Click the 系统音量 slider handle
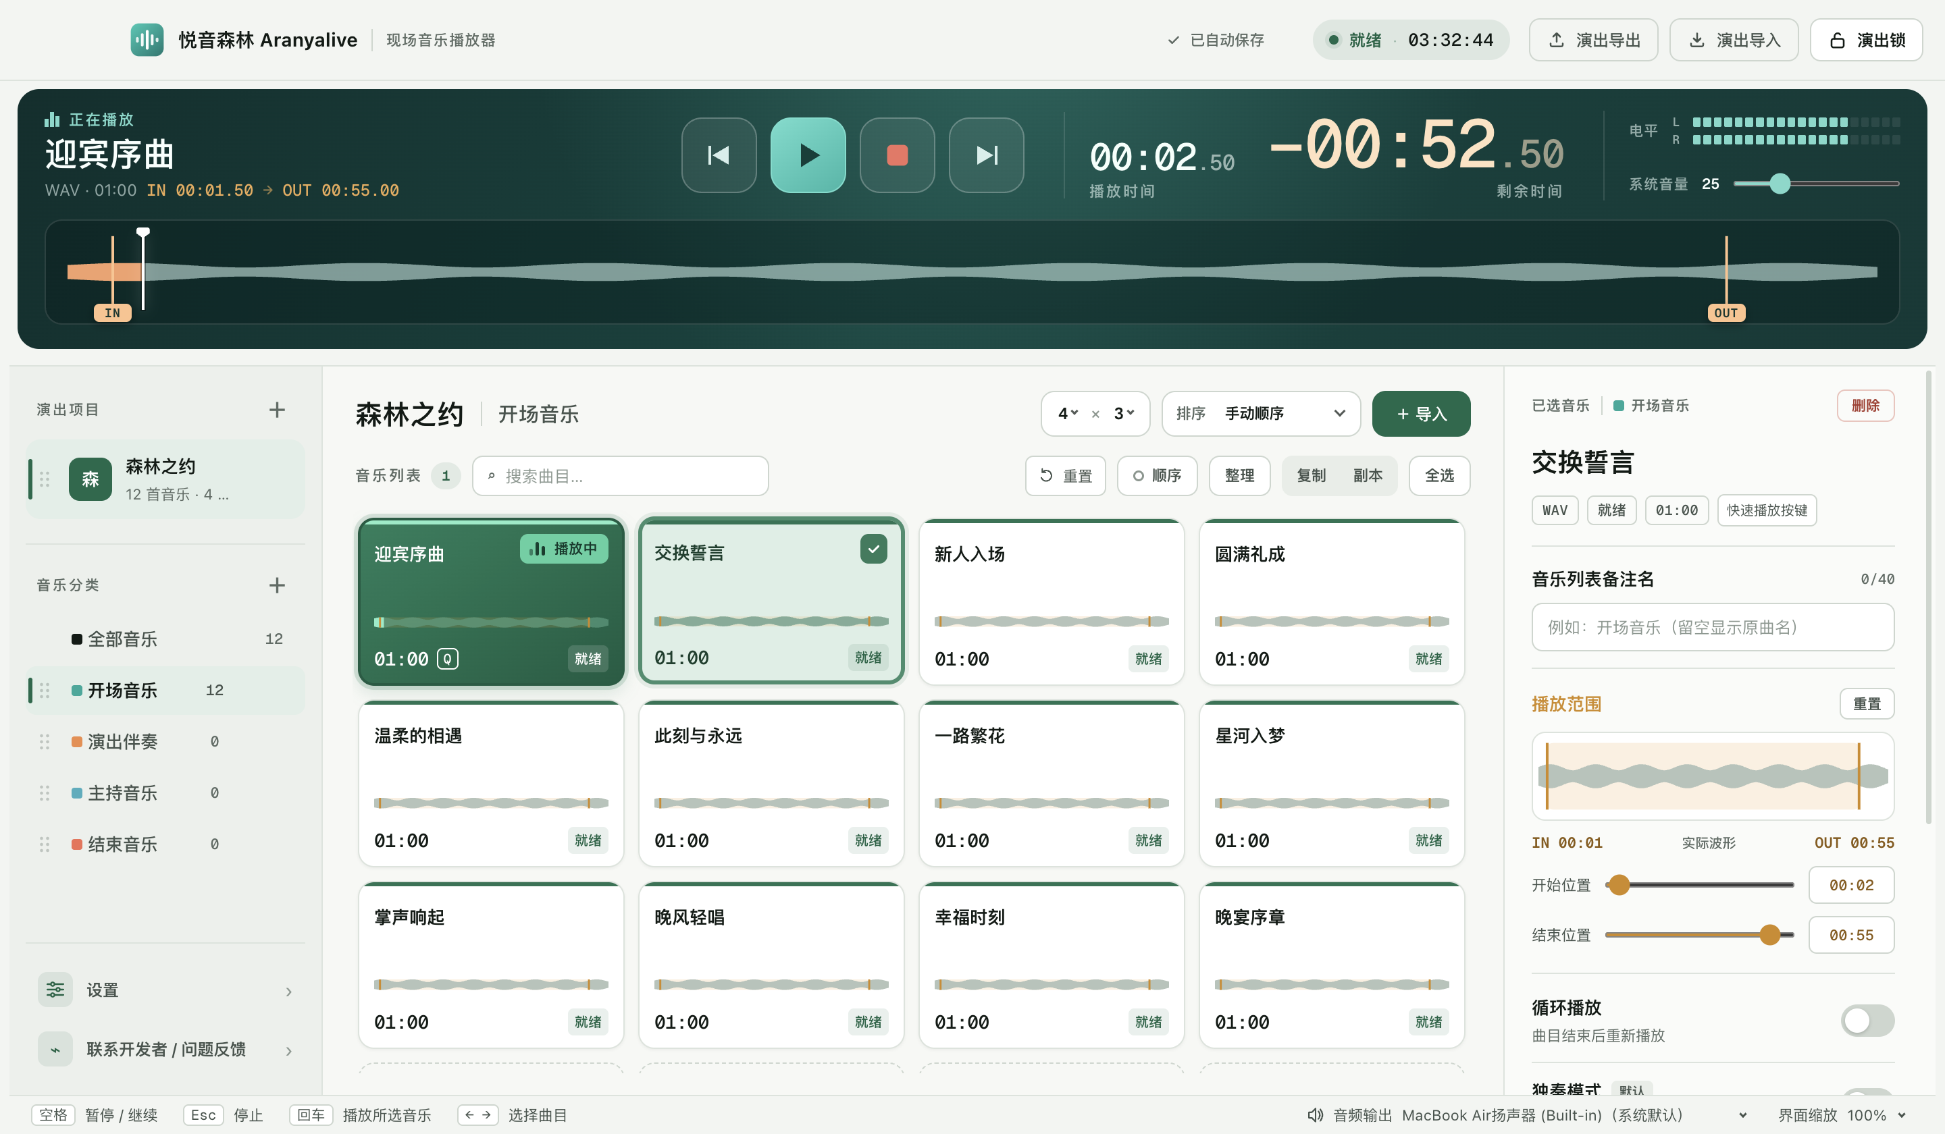The height and width of the screenshot is (1134, 1945). [x=1780, y=184]
